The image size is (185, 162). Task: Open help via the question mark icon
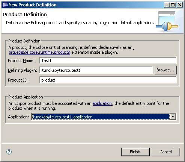pos(9,152)
